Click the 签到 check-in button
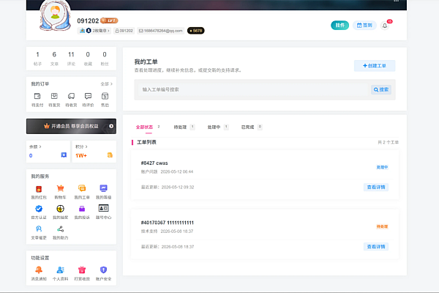 (364, 25)
